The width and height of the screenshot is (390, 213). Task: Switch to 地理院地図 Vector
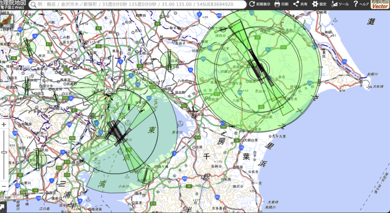point(380,5)
